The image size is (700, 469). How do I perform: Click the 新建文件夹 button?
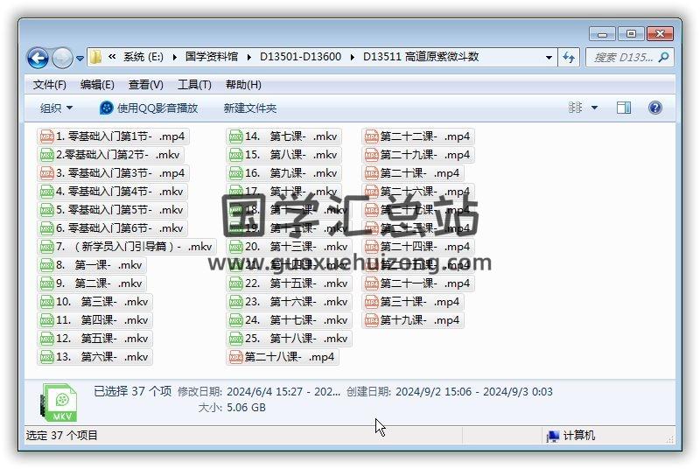(249, 108)
